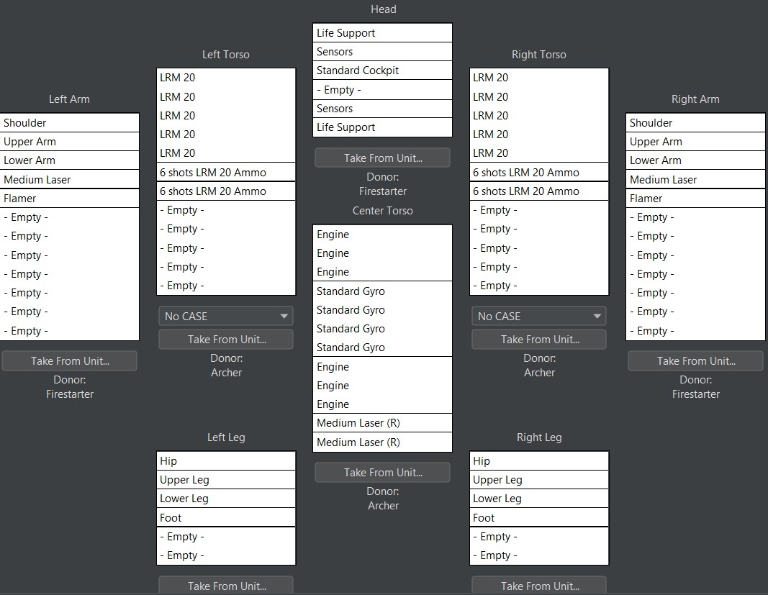Select Medium Laser in Right Arm

pyautogui.click(x=695, y=180)
